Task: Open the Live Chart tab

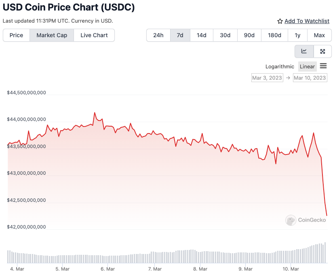Action: (x=94, y=35)
